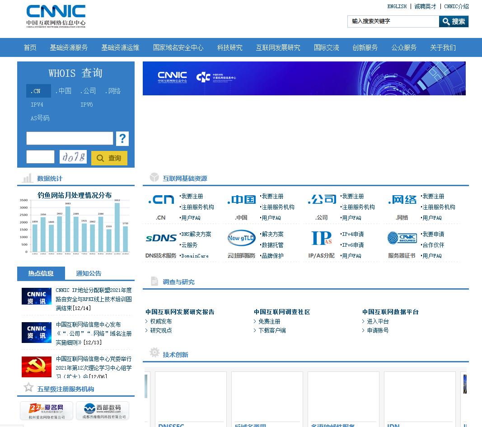The width and height of the screenshot is (482, 427).
Task: Switch to the 通知公告 tab
Action: tap(89, 273)
